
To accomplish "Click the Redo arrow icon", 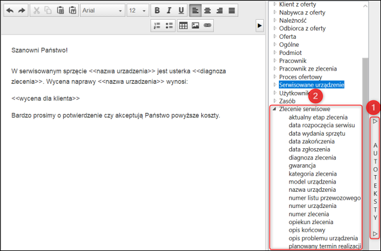I will (x=22, y=11).
